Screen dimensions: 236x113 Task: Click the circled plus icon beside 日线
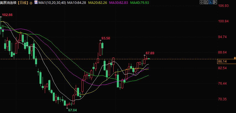point(31,3)
